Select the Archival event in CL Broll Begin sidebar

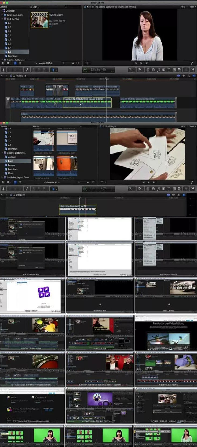click(x=12, y=157)
